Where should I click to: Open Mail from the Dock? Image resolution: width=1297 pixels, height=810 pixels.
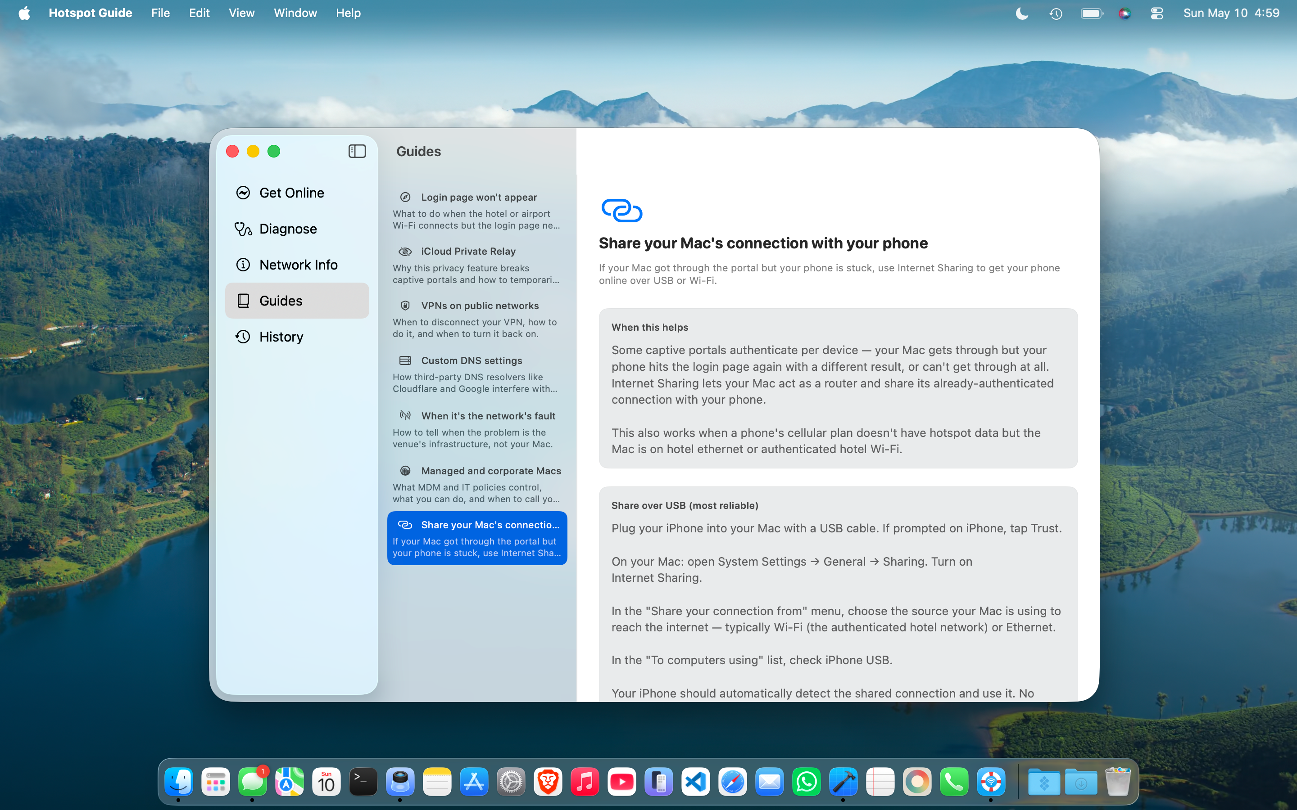coord(770,782)
